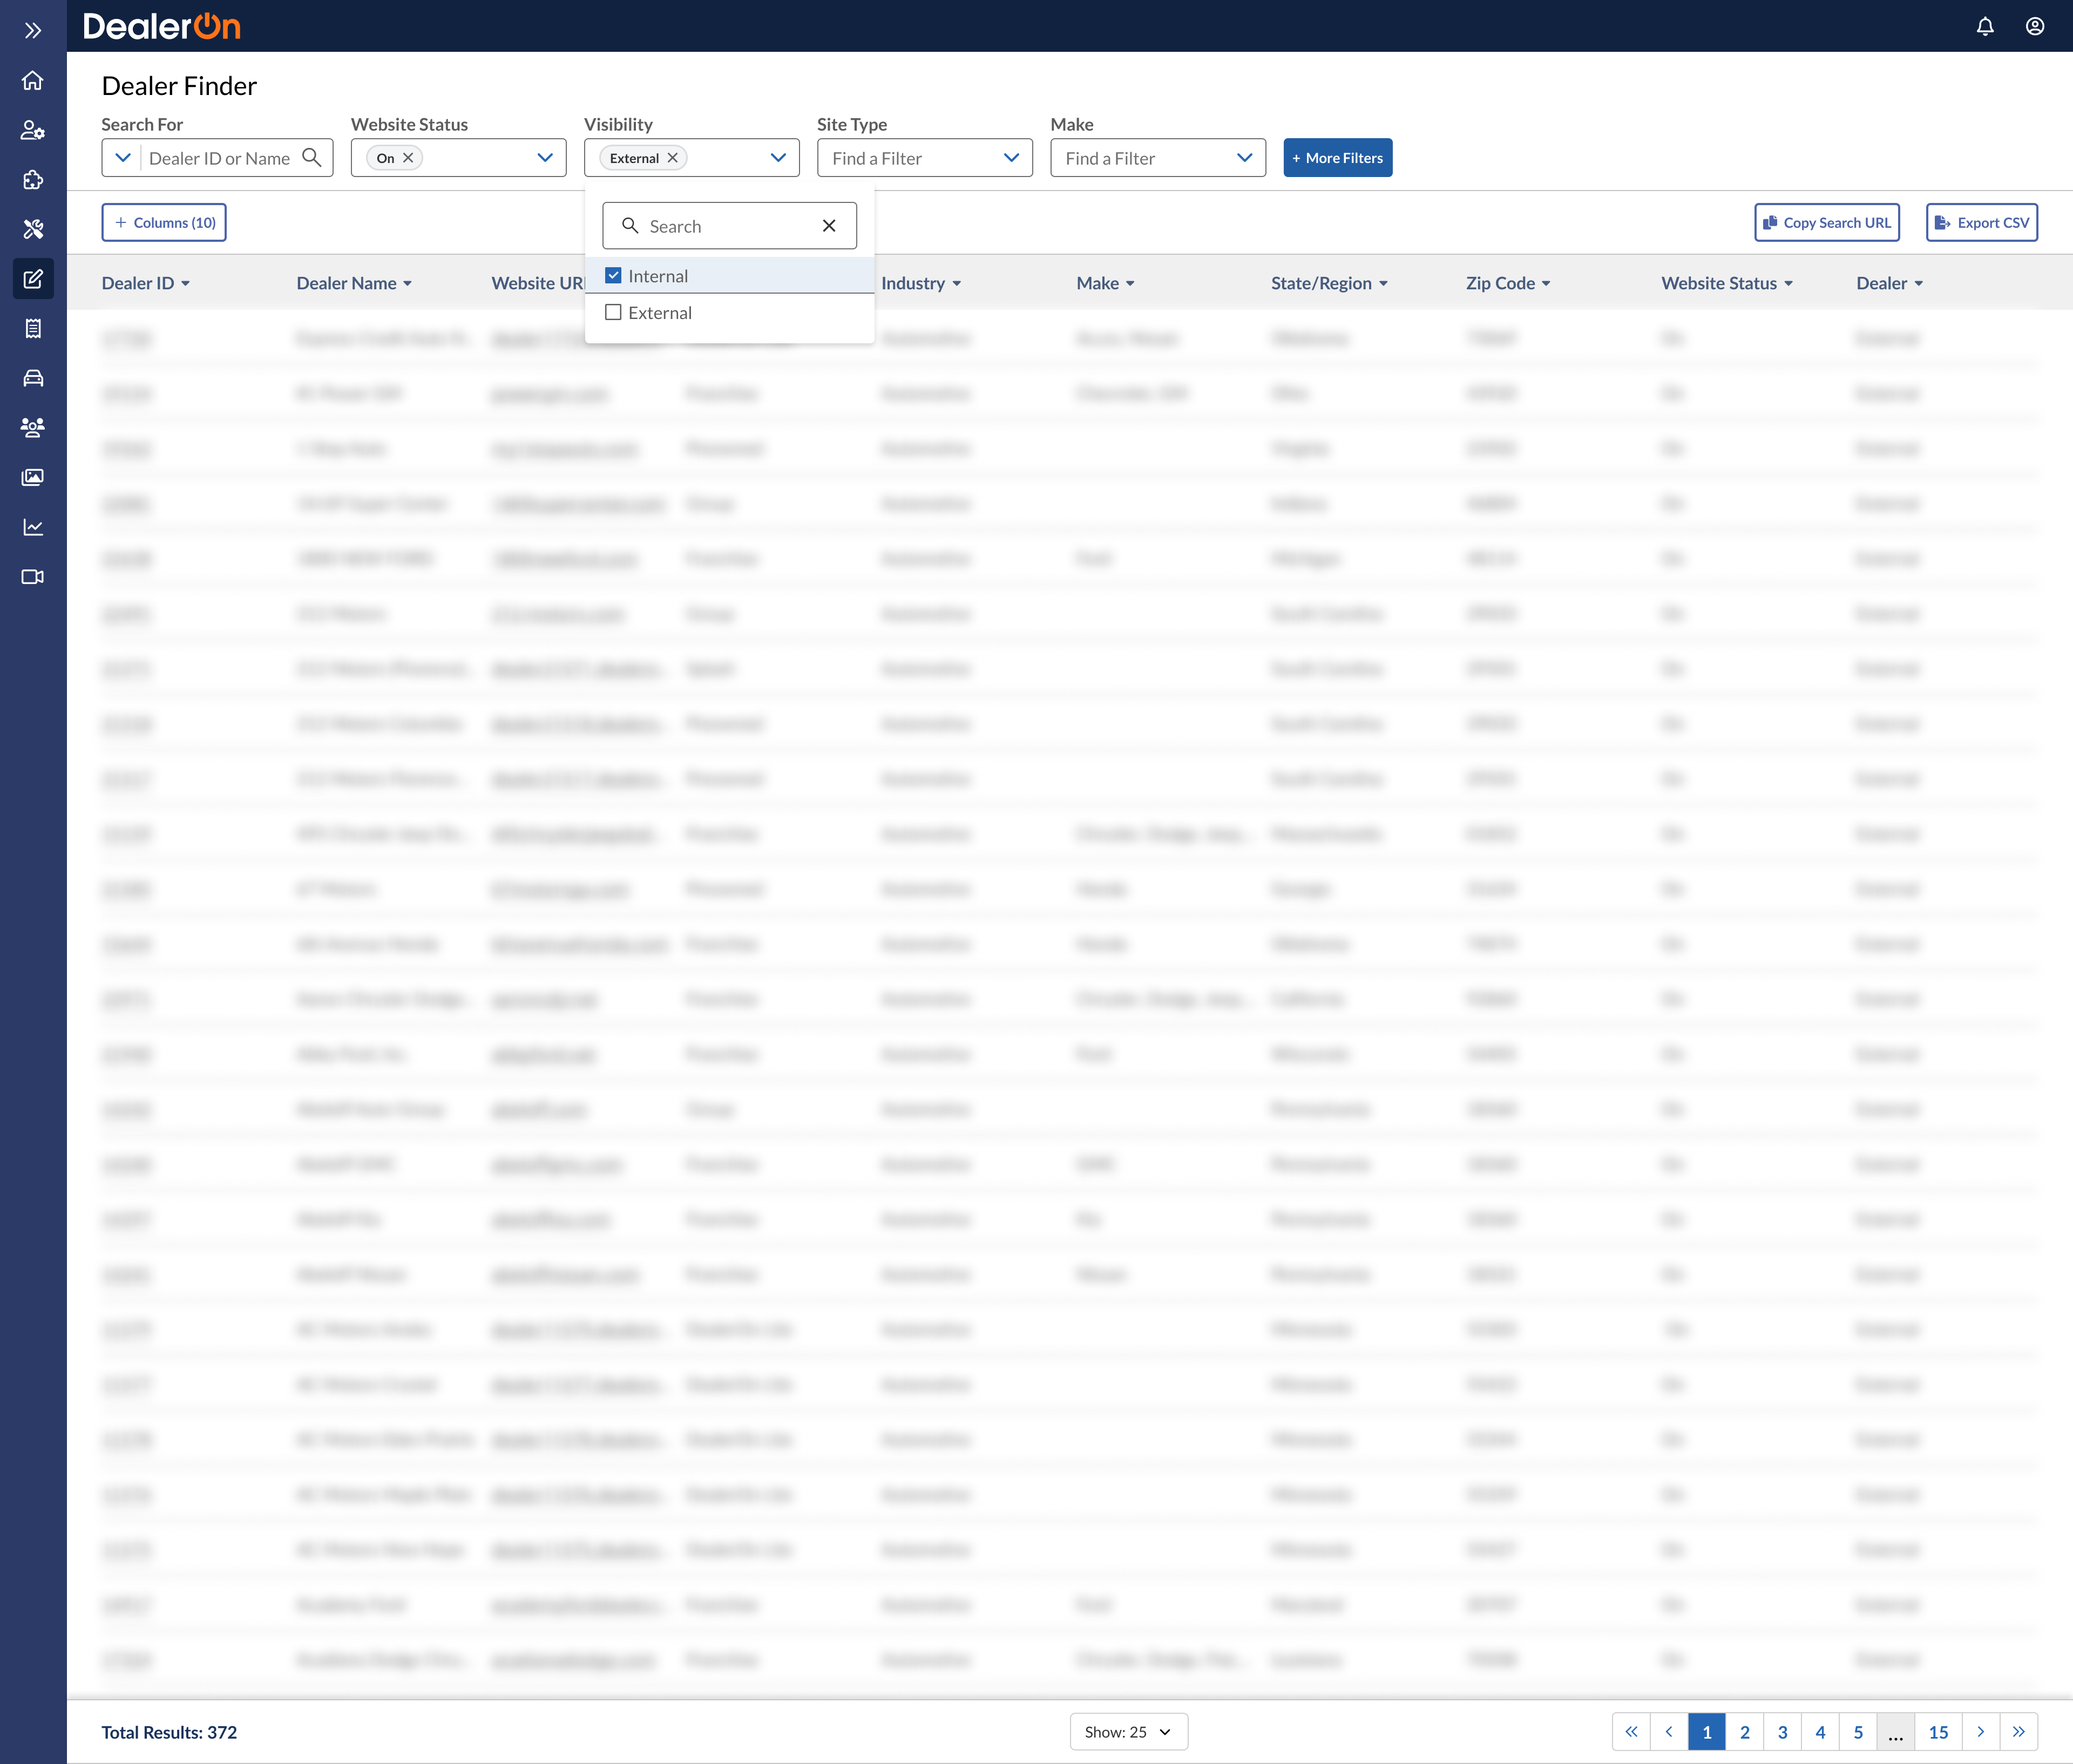
Task: Click the pagination ellipsis button
Action: pyautogui.click(x=1896, y=1732)
